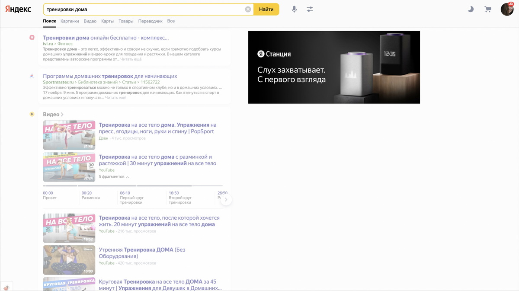Switch to the "Картинки" tab
This screenshot has height=291, width=519.
click(x=70, y=21)
